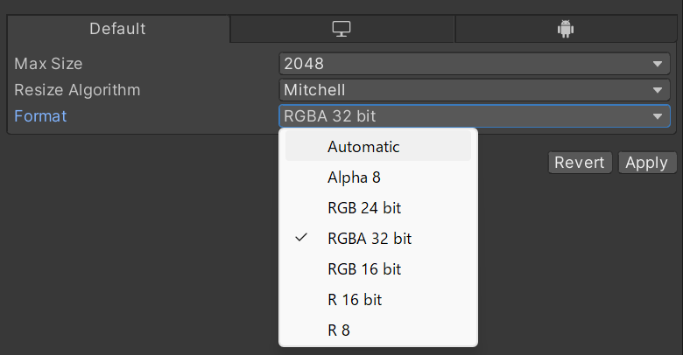Select the Default platform tab
The image size is (683, 355).
(x=118, y=29)
